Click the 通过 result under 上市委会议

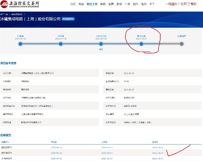click(101, 49)
